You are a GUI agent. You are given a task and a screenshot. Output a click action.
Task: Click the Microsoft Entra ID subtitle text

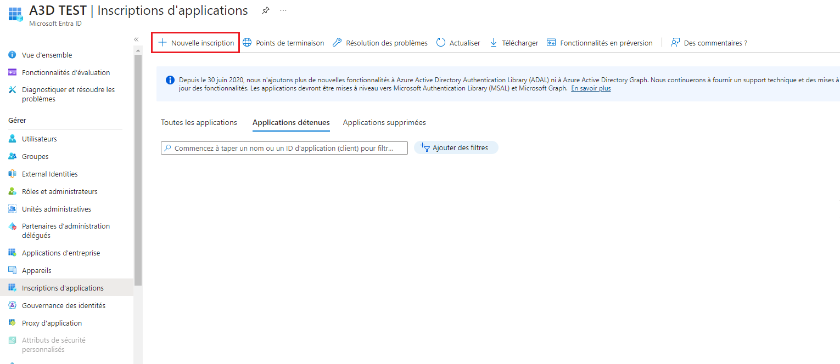(55, 24)
